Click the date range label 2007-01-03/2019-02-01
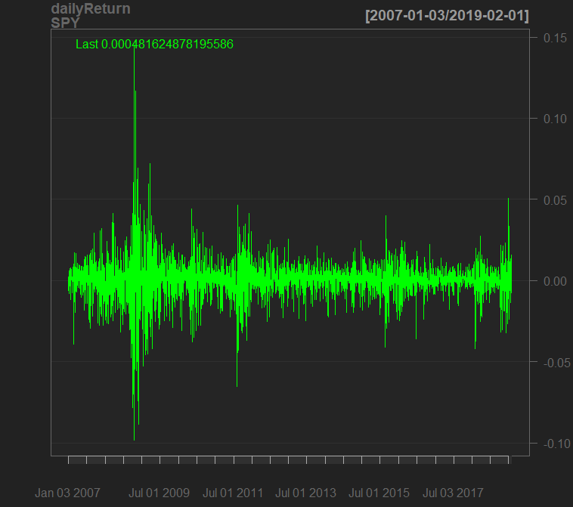Viewport: 573px width, 507px height. coord(447,16)
